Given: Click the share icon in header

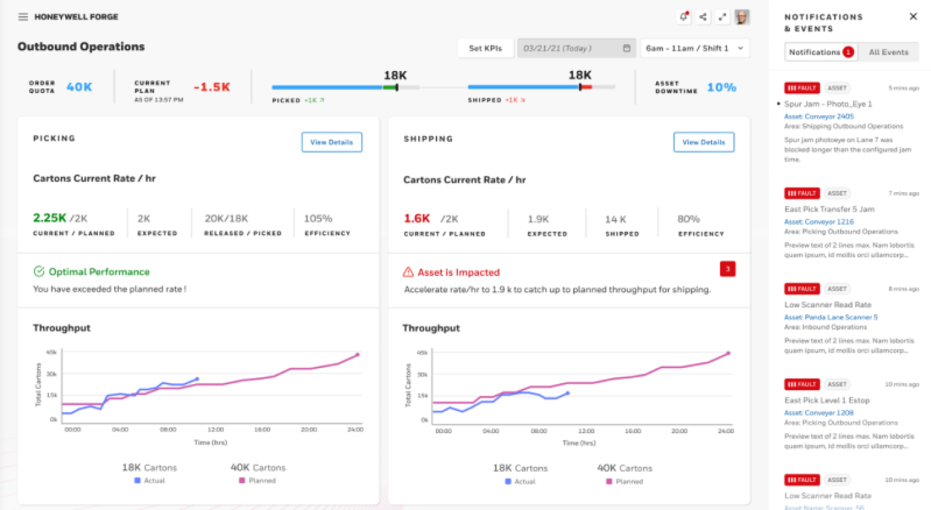Looking at the screenshot, I should pos(703,18).
